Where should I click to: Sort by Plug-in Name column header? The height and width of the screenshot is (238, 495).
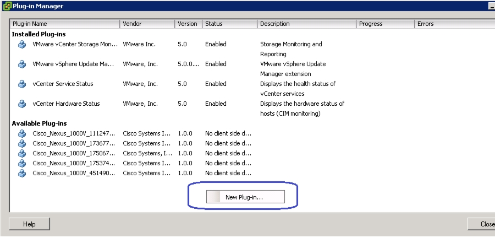tap(65, 24)
